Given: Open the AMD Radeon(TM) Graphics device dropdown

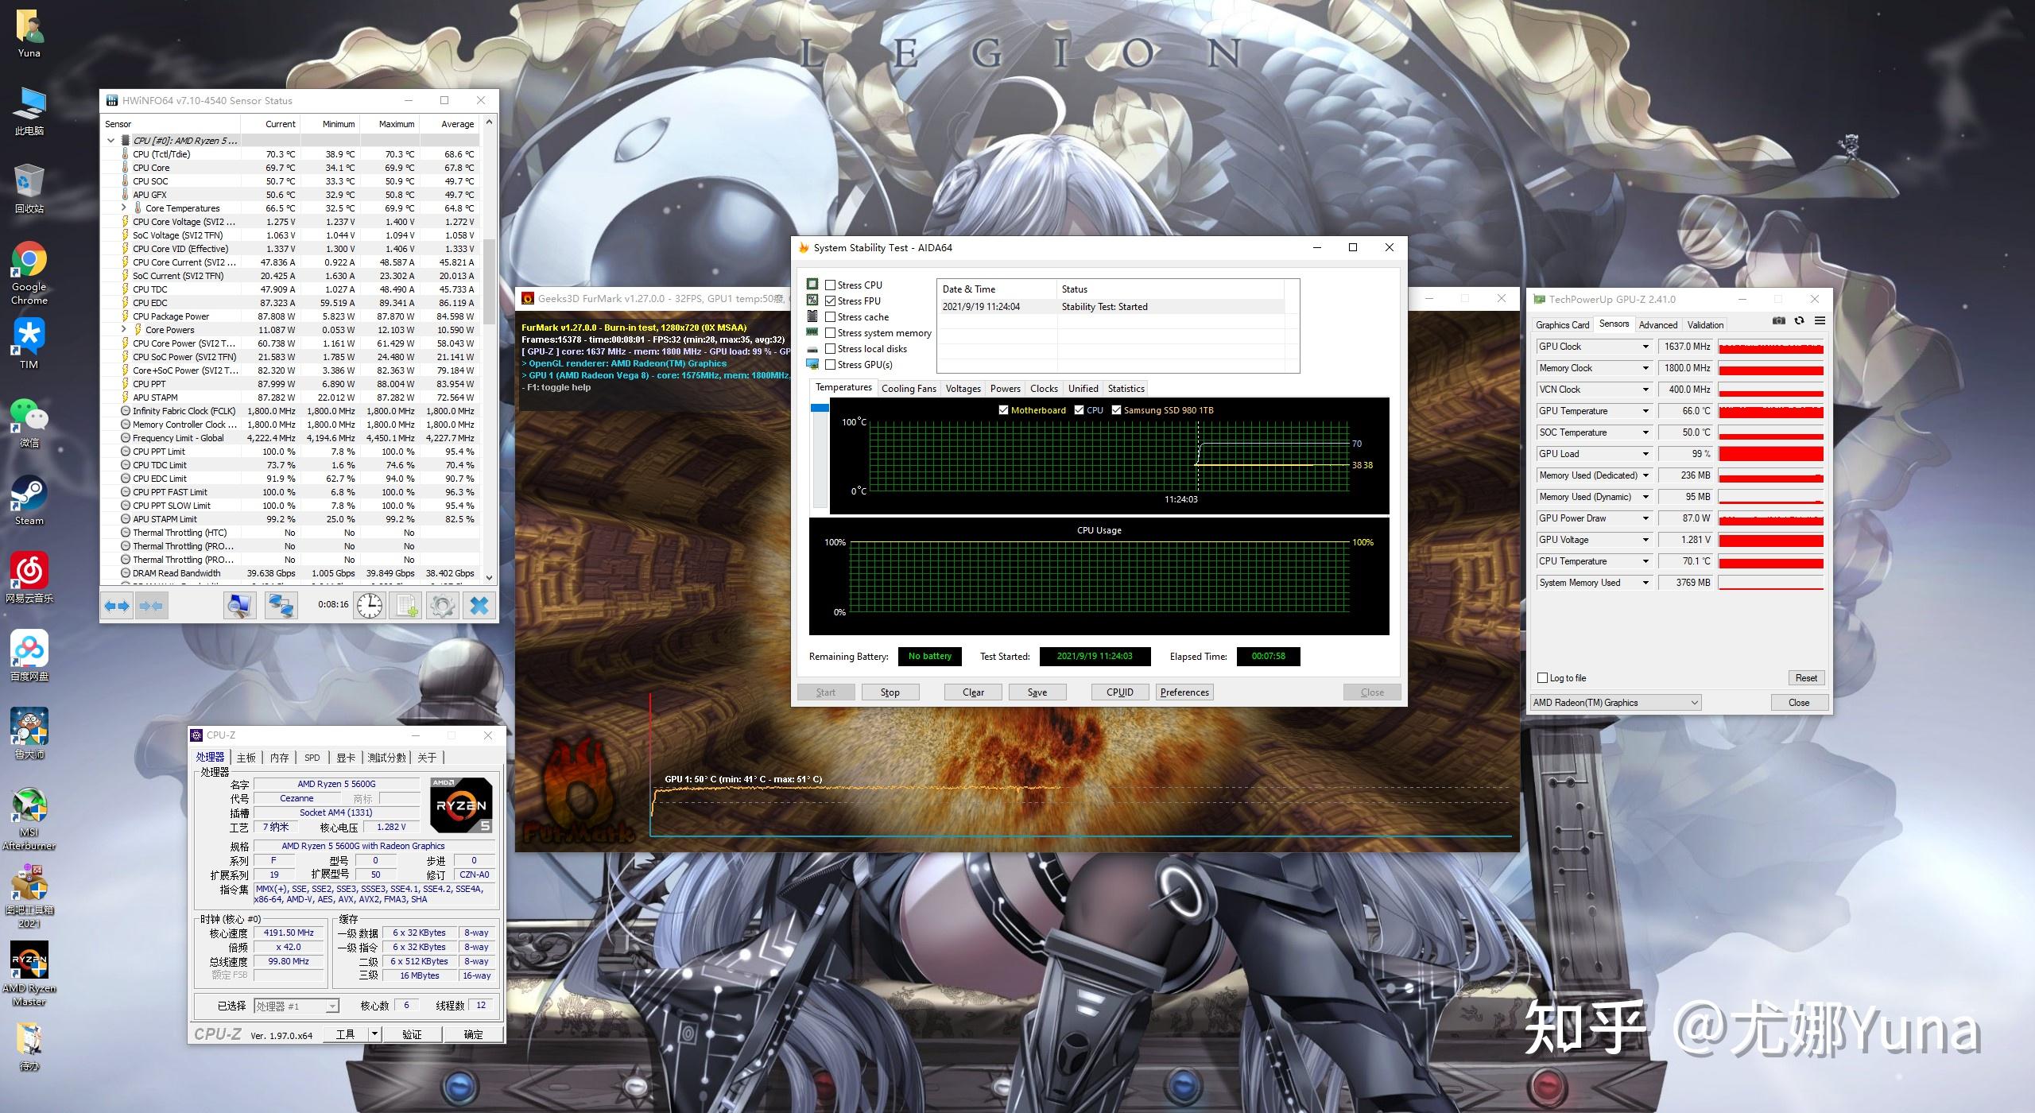Looking at the screenshot, I should coord(1695,703).
